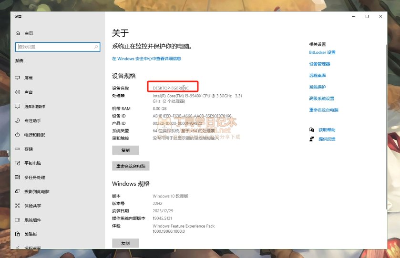Maximize the 设置 window
Viewport: 400px width, 258px height.
(367, 16)
